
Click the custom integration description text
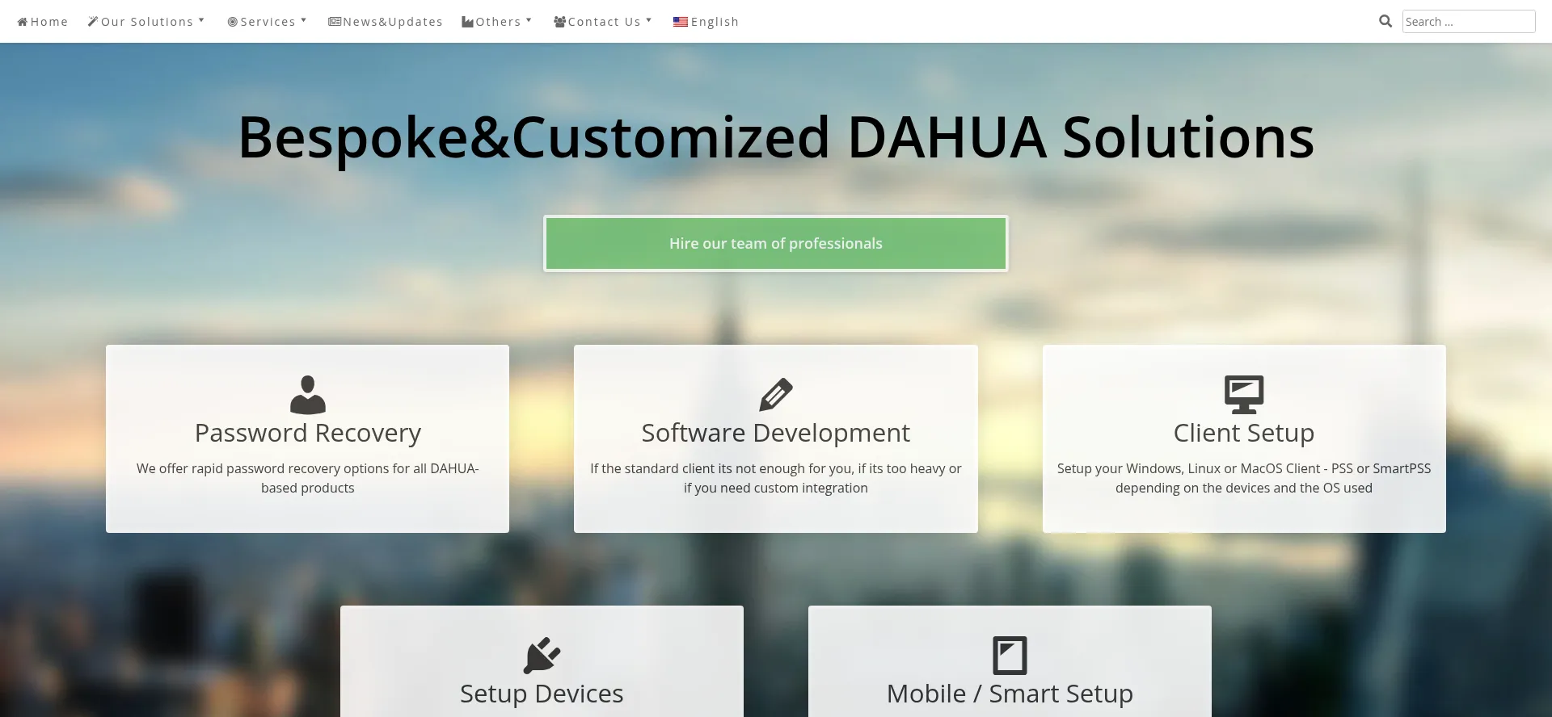(776, 478)
